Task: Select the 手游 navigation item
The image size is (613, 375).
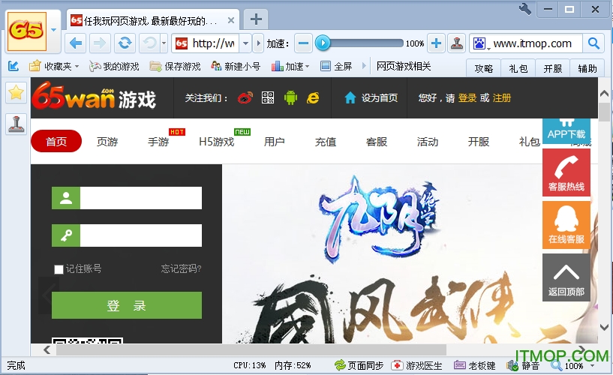Action: click(x=158, y=142)
